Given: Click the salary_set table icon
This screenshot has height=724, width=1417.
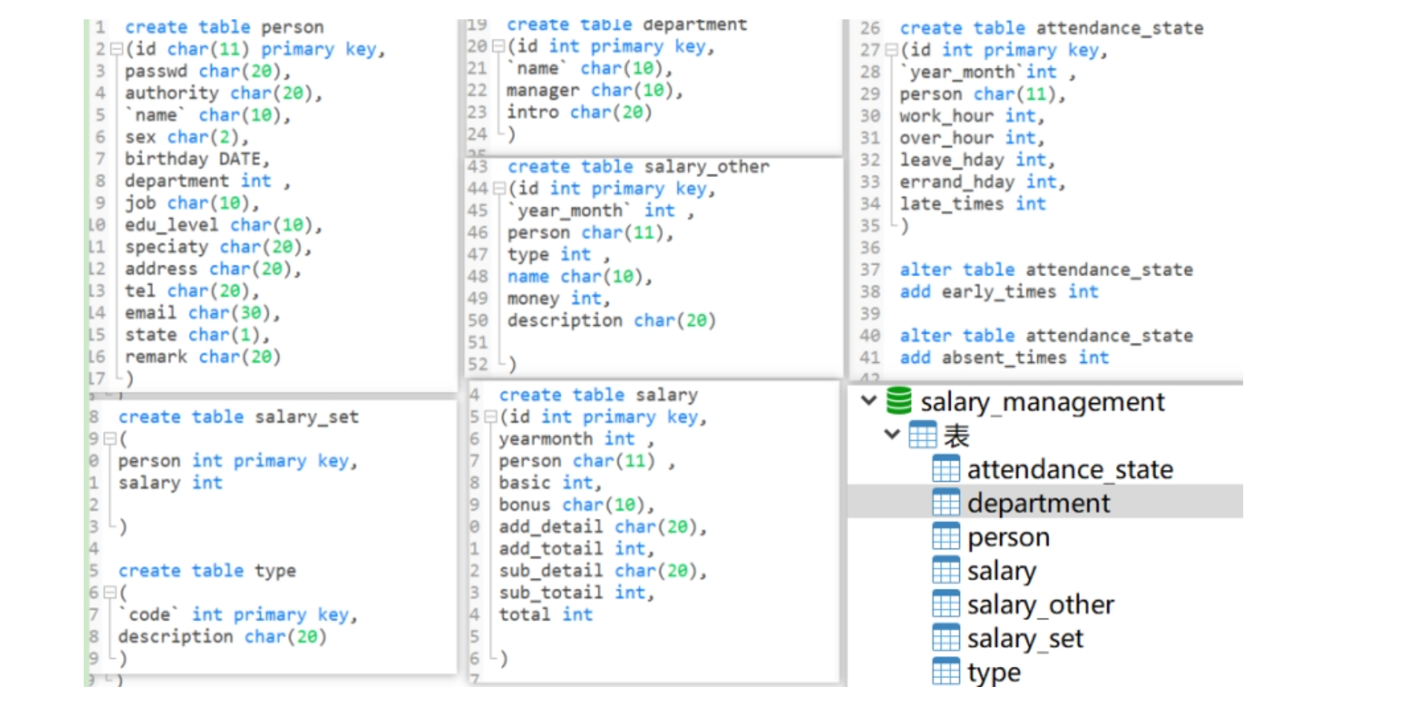Looking at the screenshot, I should pyautogui.click(x=945, y=638).
